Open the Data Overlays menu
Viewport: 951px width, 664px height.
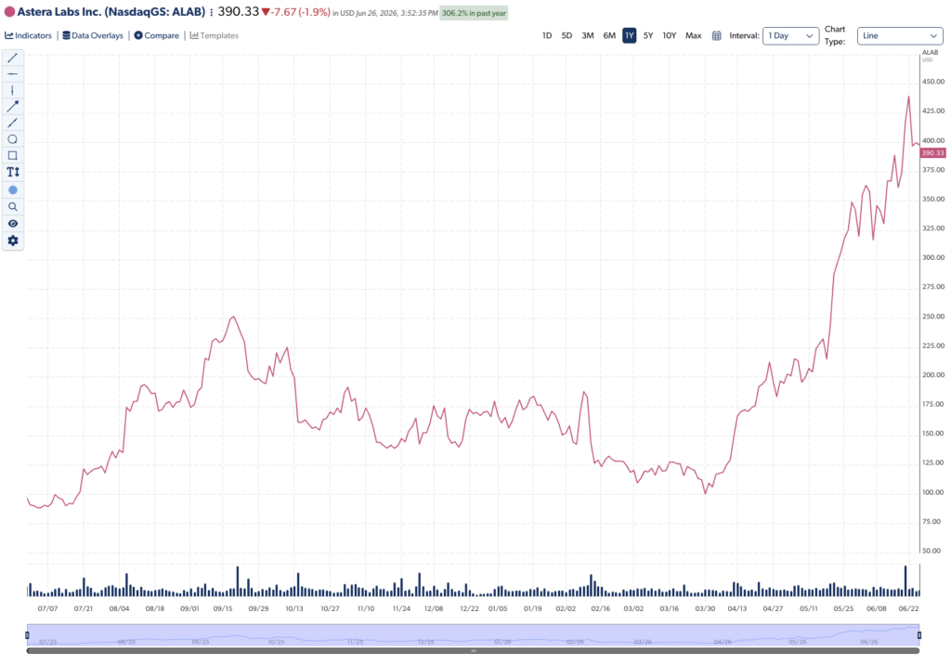pyautogui.click(x=93, y=36)
